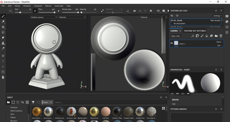The height and width of the screenshot is (122, 230).
Task: Toggle lazy mouse icon before Distance
Action: pos(102,11)
